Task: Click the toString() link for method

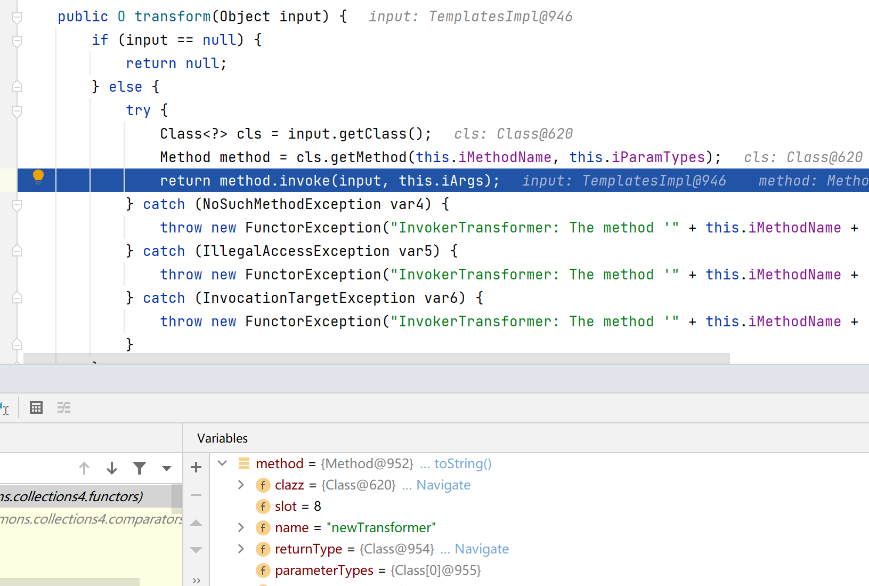Action: click(462, 464)
